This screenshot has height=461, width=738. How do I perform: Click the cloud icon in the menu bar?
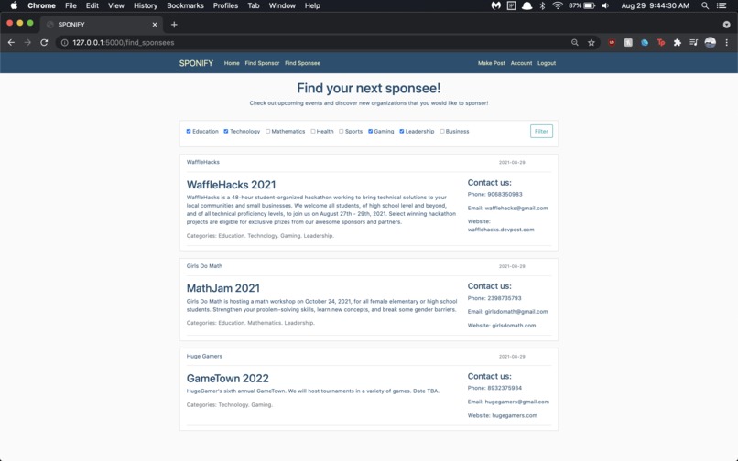[x=526, y=5]
